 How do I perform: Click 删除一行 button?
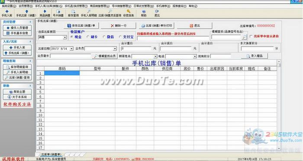119,25
